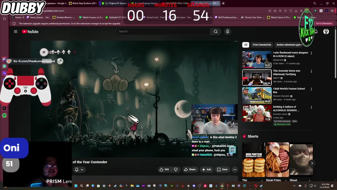This screenshot has width=337, height=190.
Task: Open the YouTube hamburger guide menu
Action: 16,31
